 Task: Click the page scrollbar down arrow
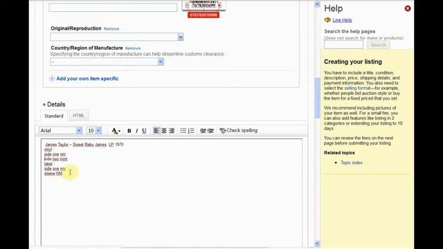pos(317,243)
